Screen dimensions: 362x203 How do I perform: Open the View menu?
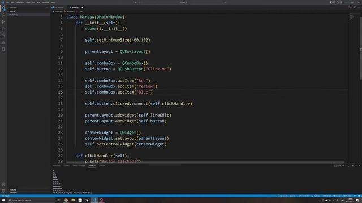tap(28, 2)
